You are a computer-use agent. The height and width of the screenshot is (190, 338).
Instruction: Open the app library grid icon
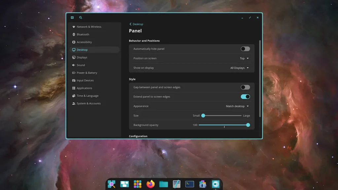[137, 184]
